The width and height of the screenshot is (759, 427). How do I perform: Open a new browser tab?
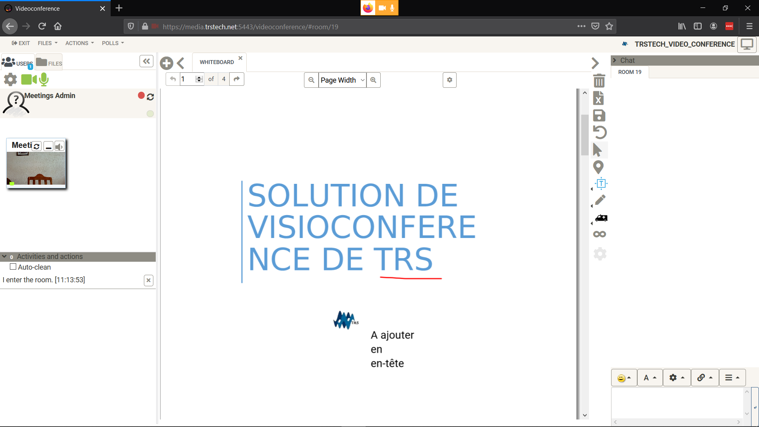tap(119, 8)
